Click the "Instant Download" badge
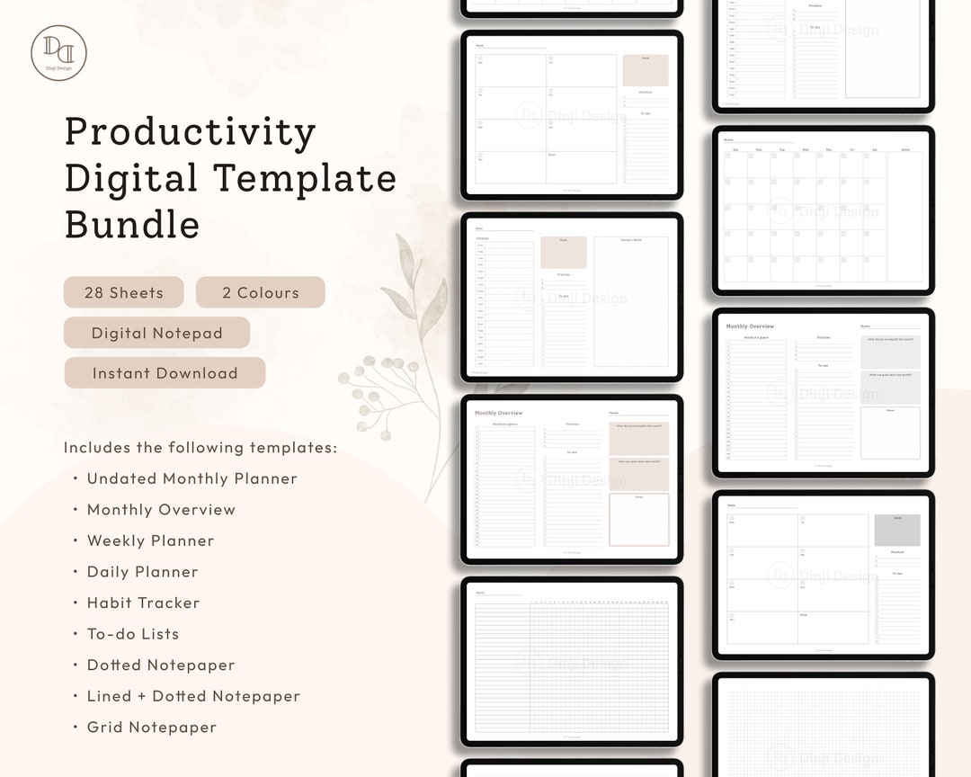The height and width of the screenshot is (777, 971). pyautogui.click(x=164, y=373)
